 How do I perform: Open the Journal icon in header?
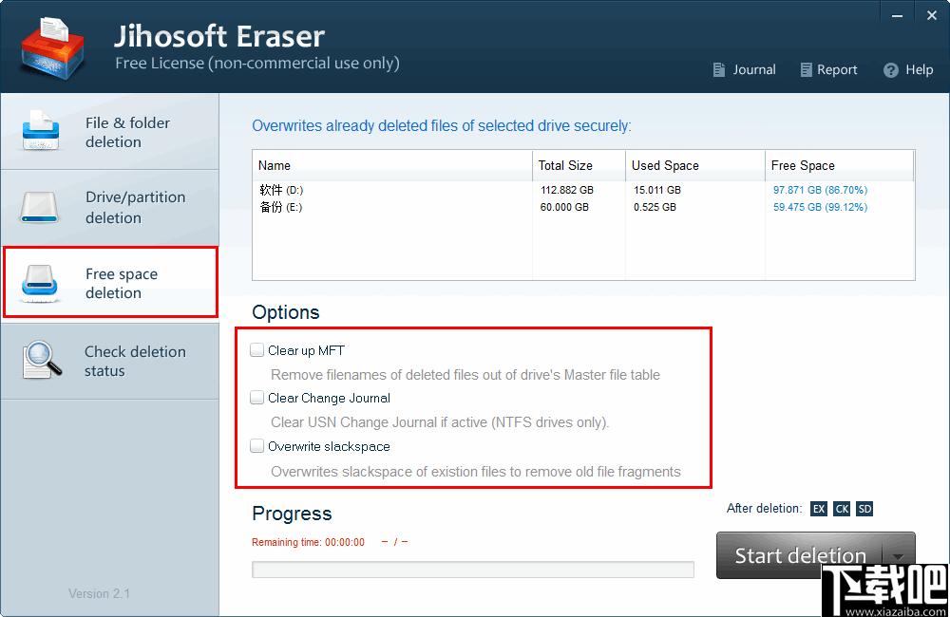[718, 70]
